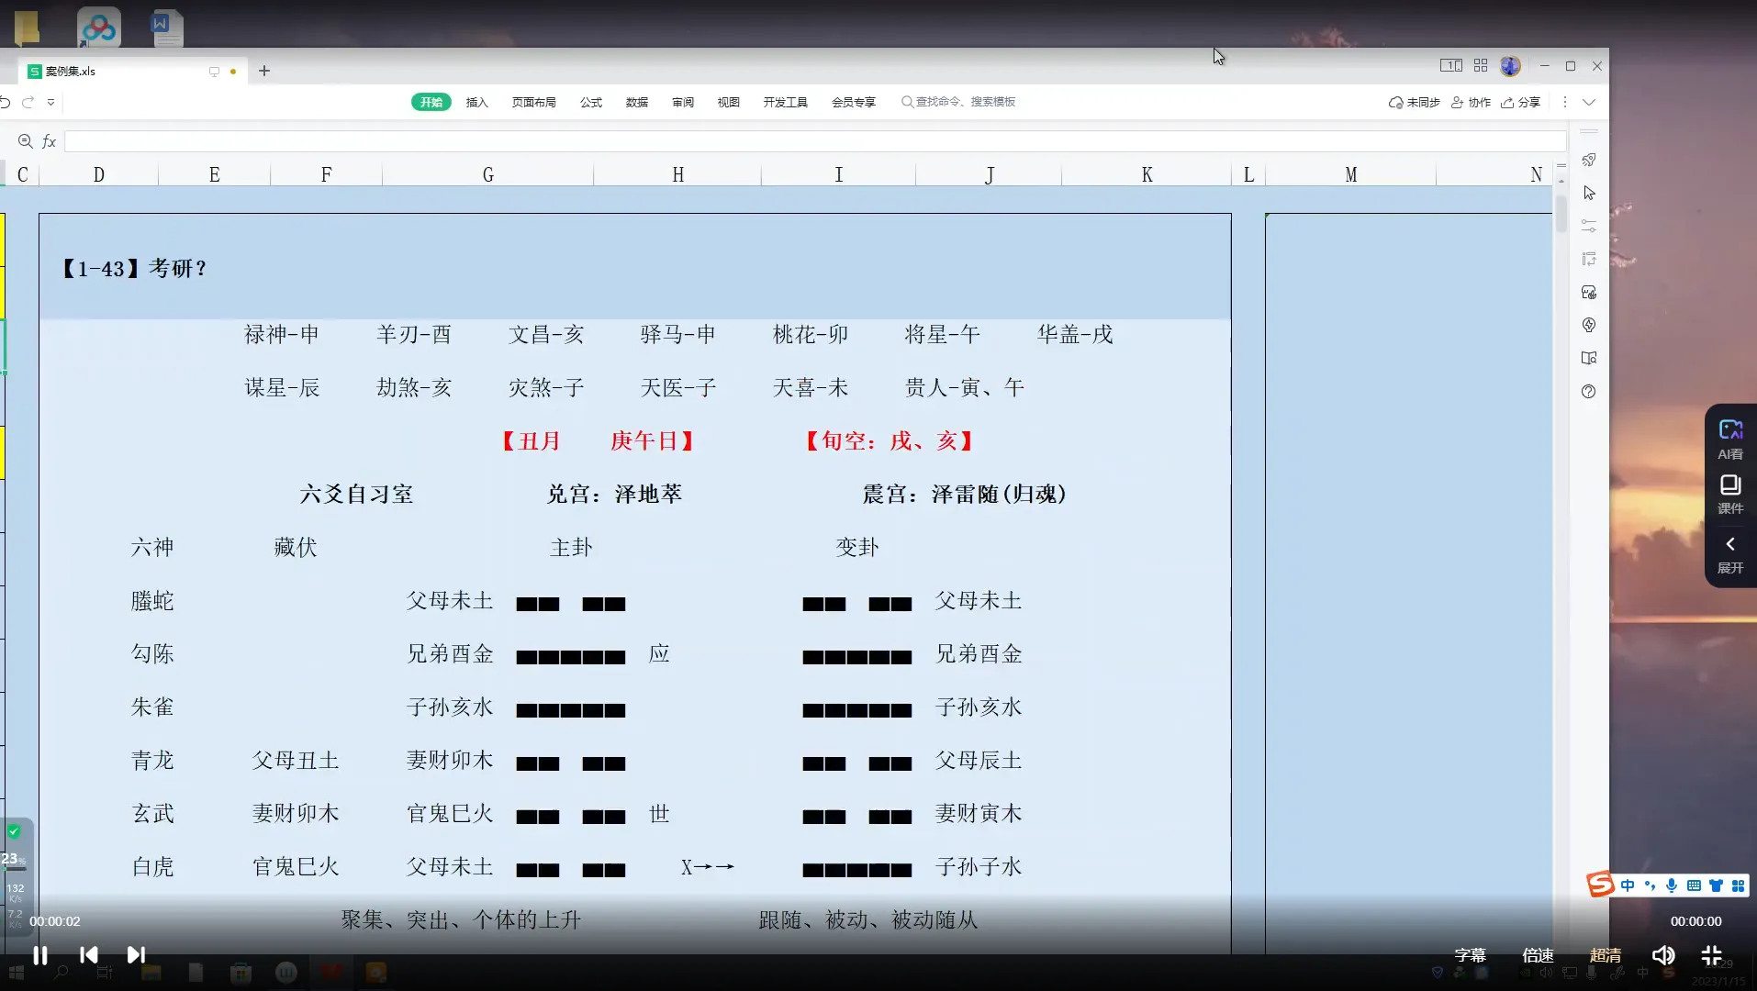
Task: Click the shop/store icon in sidebar
Action: pos(1589,292)
